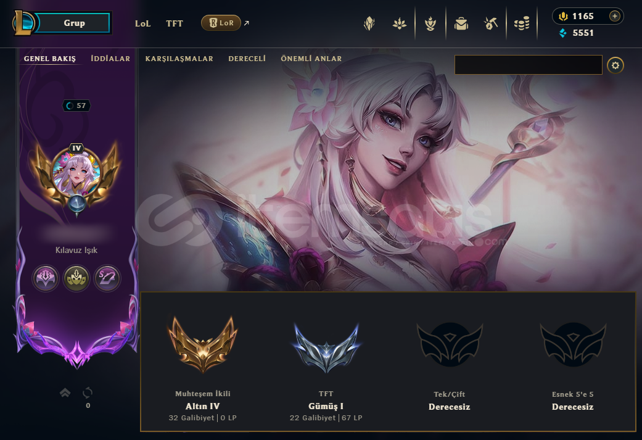
Task: Open profile settings gear icon
Action: [x=615, y=65]
